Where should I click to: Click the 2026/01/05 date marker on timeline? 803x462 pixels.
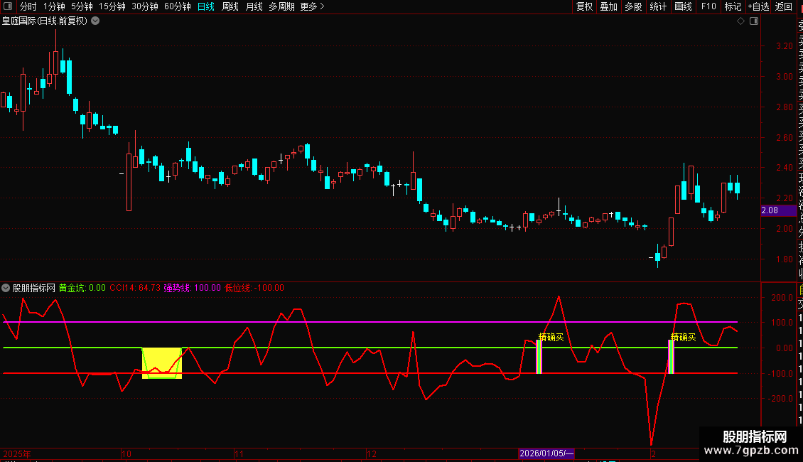546,453
